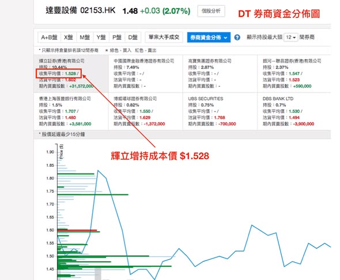Switch to the X盤 tab
This screenshot has width=340, height=280.
69,37
